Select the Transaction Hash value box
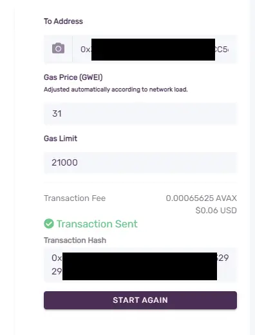The image size is (255, 335). coord(140,265)
